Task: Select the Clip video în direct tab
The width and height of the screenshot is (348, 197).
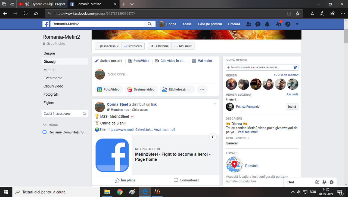Action: 170,61
